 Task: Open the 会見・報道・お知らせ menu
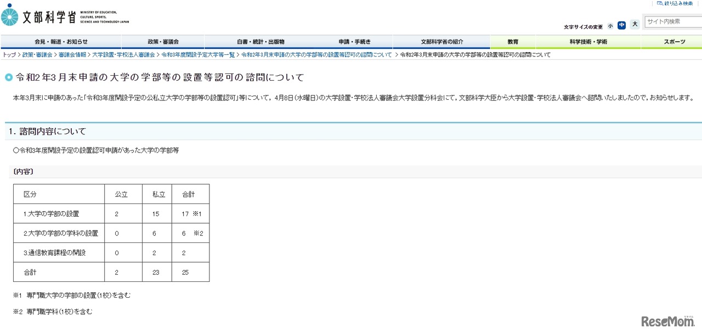pos(61,41)
